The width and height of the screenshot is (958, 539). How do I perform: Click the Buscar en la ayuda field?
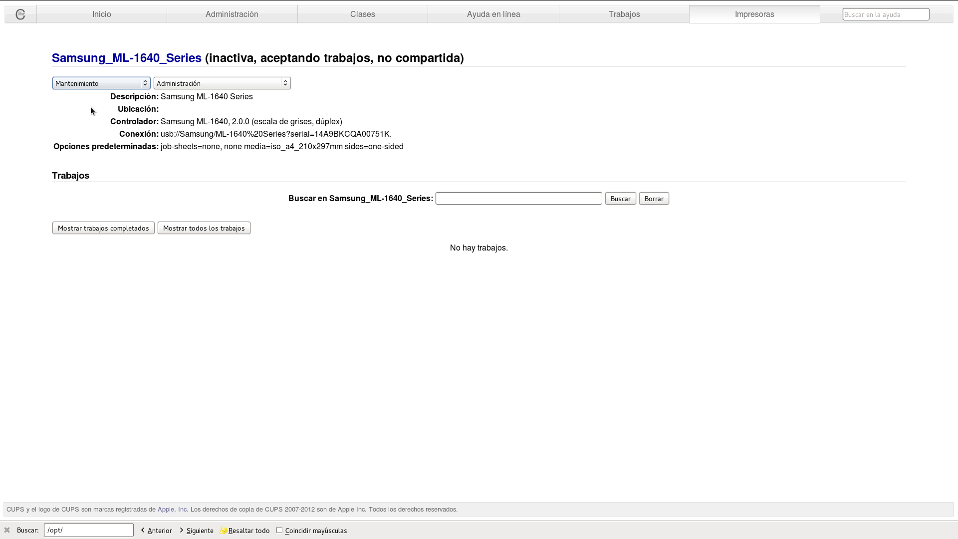click(886, 14)
